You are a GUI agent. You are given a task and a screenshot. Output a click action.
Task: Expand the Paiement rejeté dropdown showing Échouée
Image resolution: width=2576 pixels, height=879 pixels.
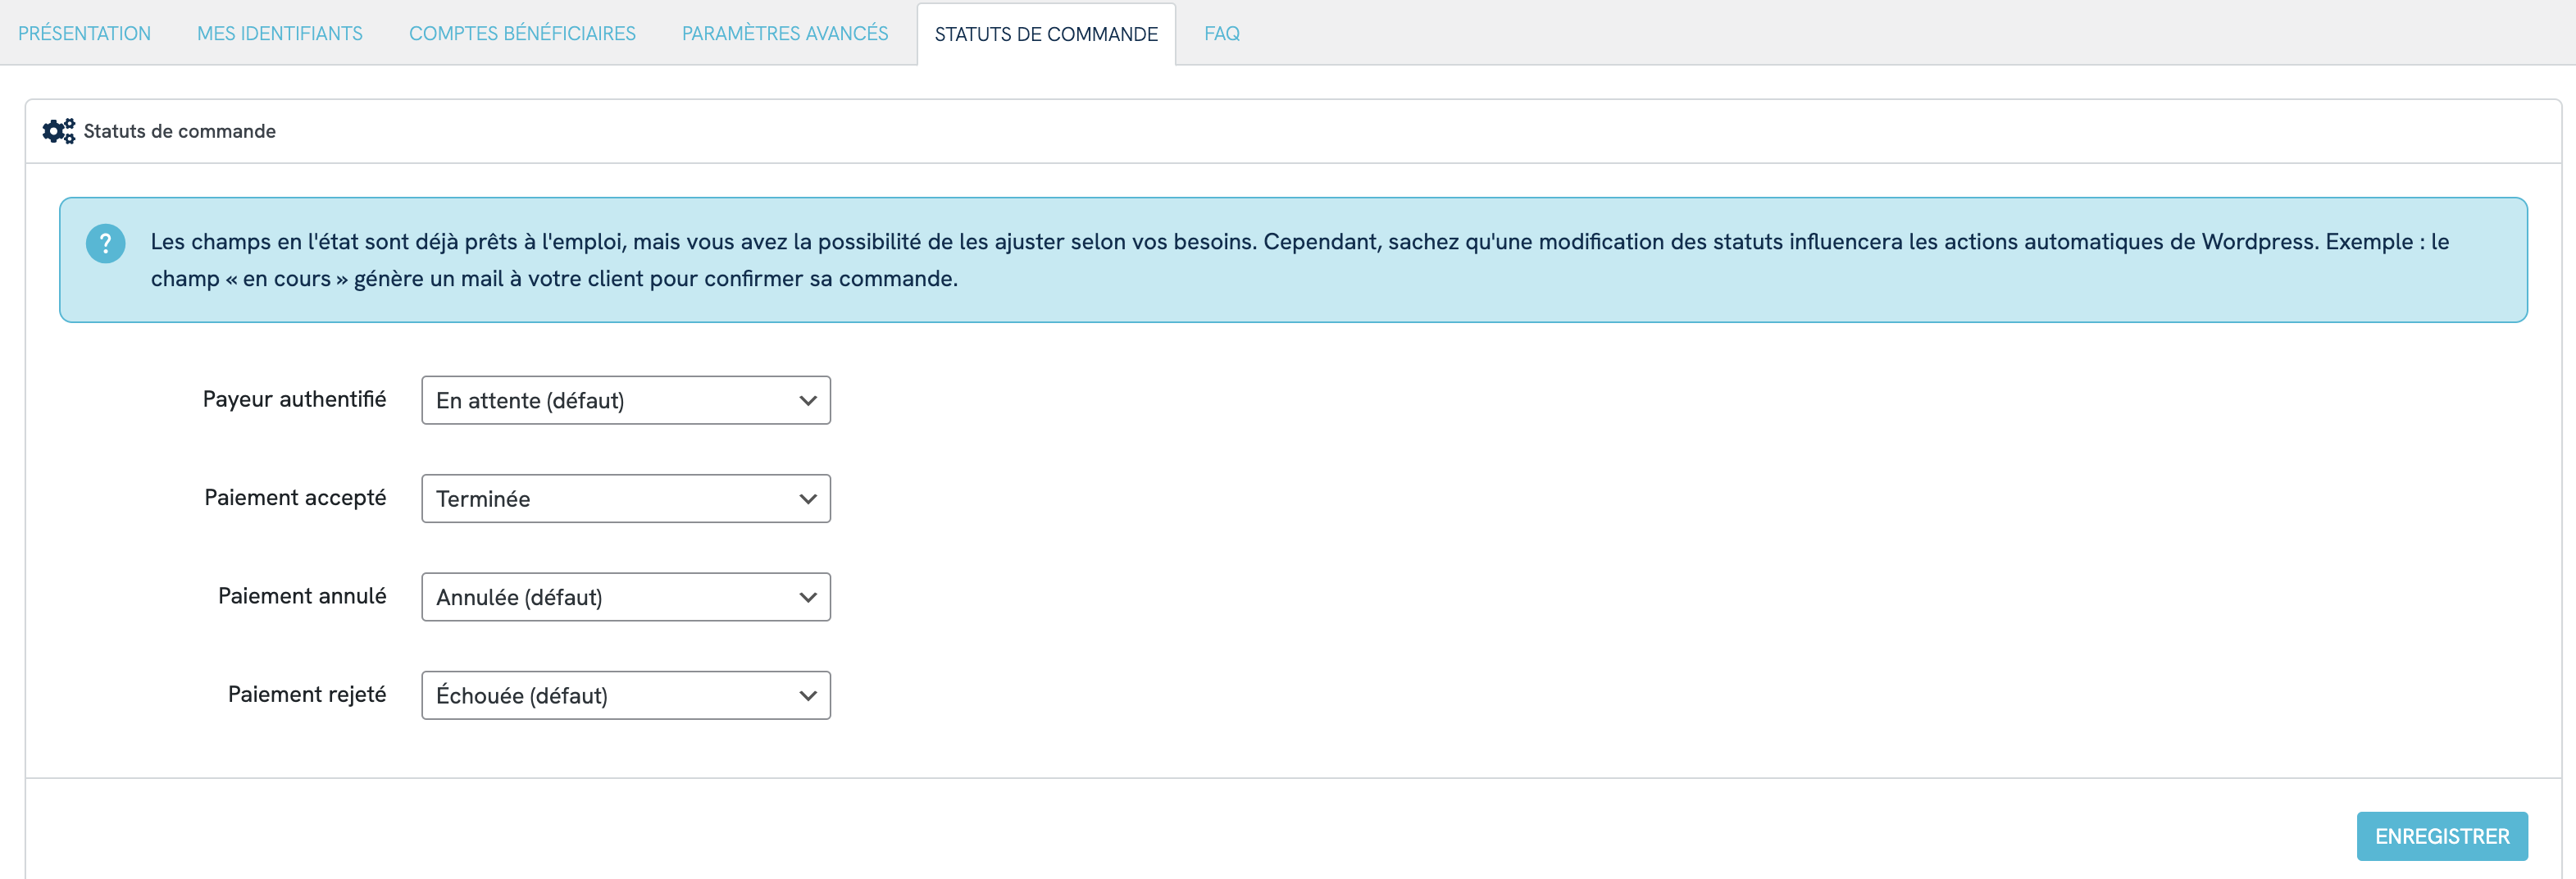tap(626, 695)
